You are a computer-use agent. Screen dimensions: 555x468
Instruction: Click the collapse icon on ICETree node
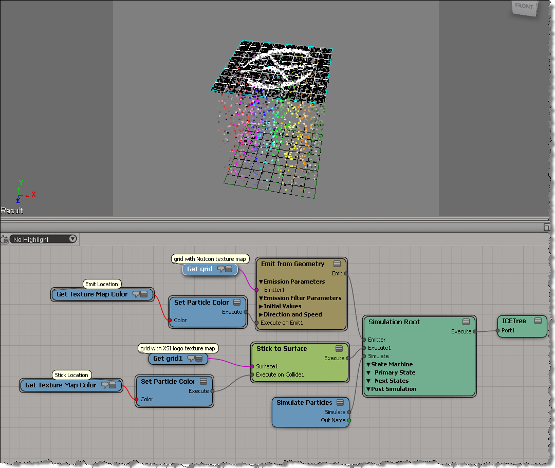pos(538,321)
